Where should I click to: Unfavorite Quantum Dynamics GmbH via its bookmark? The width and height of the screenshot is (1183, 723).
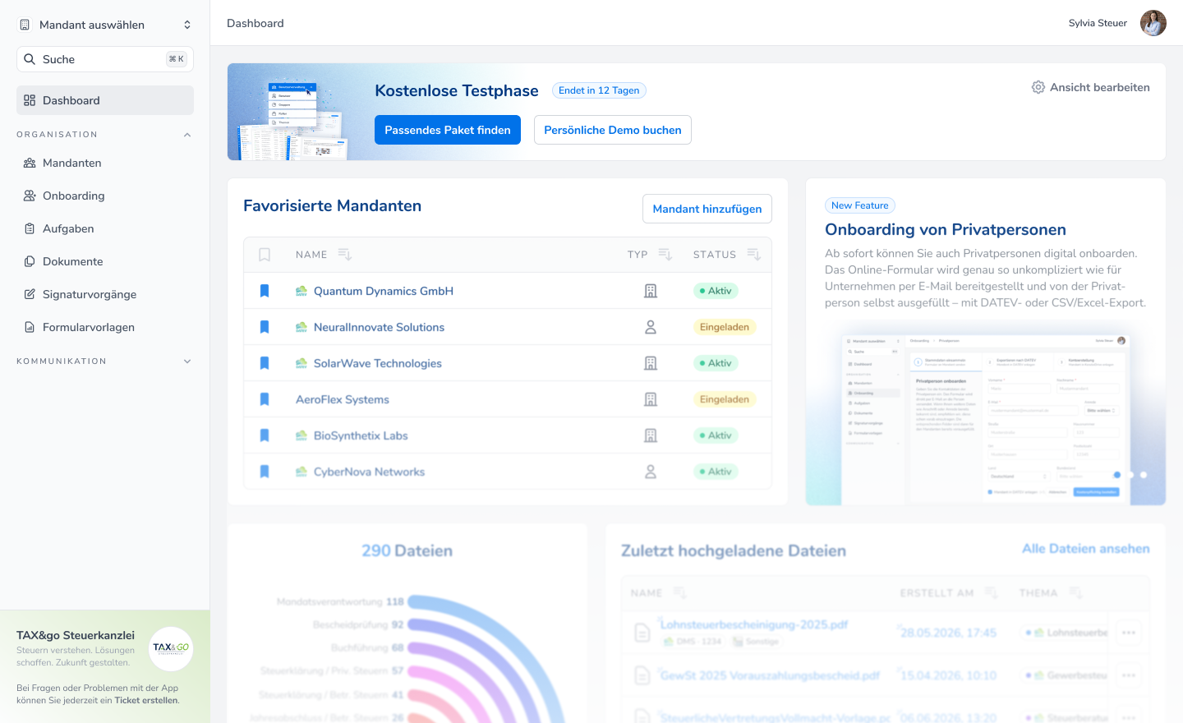[x=265, y=291]
